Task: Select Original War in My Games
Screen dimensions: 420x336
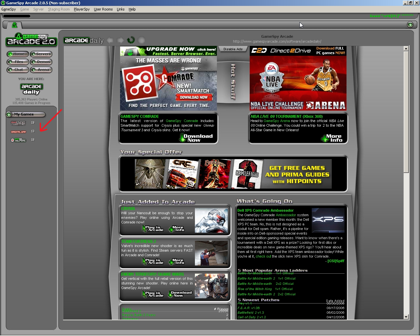Action: click(18, 132)
